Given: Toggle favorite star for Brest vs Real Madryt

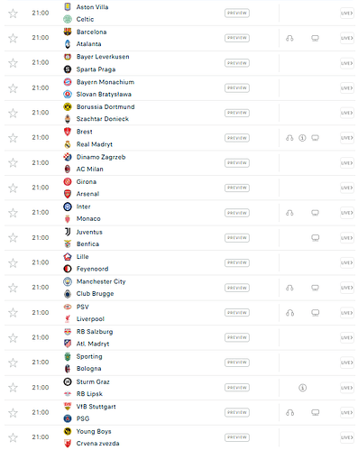Looking at the screenshot, I should (13, 138).
